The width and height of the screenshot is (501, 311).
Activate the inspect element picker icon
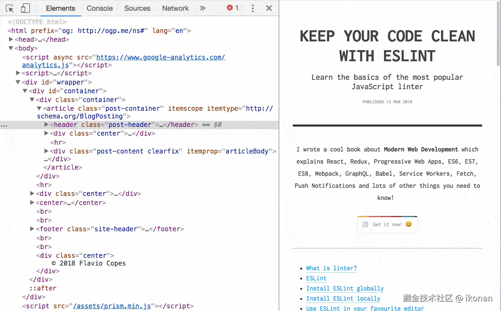pyautogui.click(x=10, y=8)
